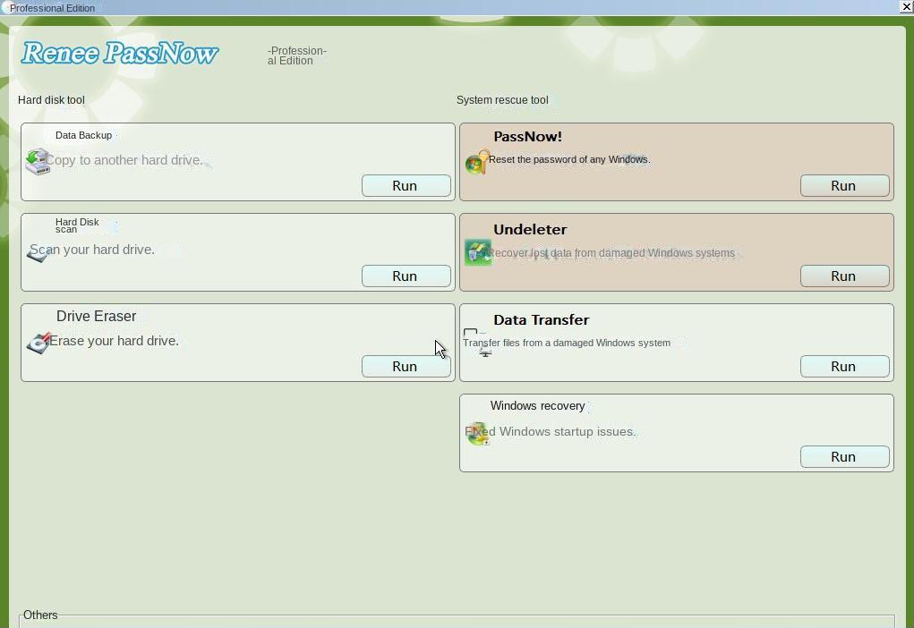Screen dimensions: 914x628
Task: Click the 'Professional Edition' window title
Action: pos(53,8)
